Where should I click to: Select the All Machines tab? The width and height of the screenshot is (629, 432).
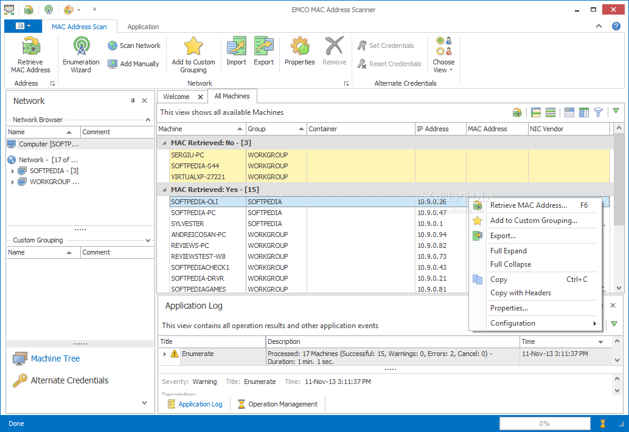(x=232, y=96)
